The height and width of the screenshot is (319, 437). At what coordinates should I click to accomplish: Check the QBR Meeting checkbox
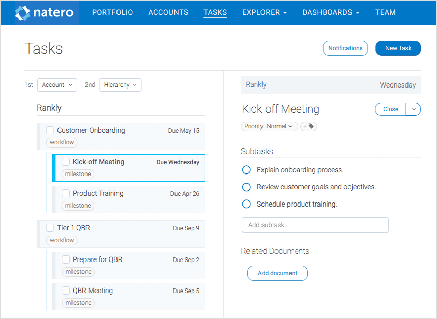click(66, 291)
